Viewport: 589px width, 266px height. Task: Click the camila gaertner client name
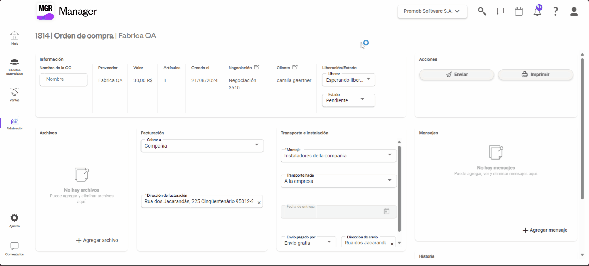click(x=294, y=80)
